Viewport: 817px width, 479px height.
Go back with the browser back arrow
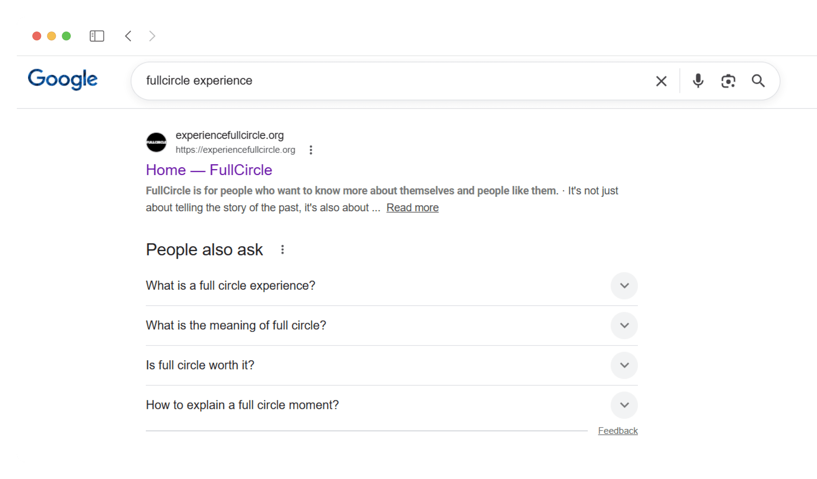coord(128,36)
